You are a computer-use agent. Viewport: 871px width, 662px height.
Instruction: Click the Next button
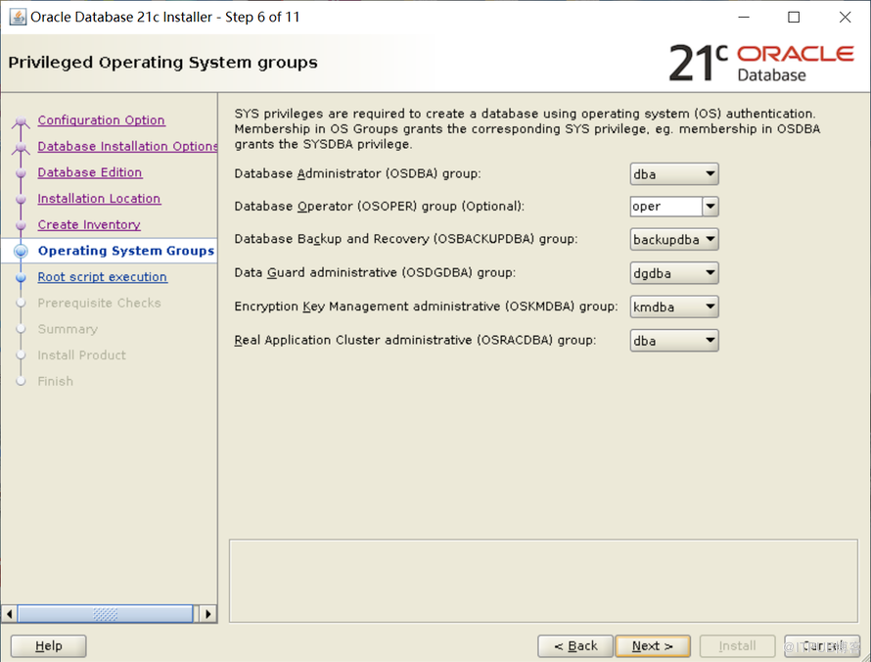[x=653, y=646]
